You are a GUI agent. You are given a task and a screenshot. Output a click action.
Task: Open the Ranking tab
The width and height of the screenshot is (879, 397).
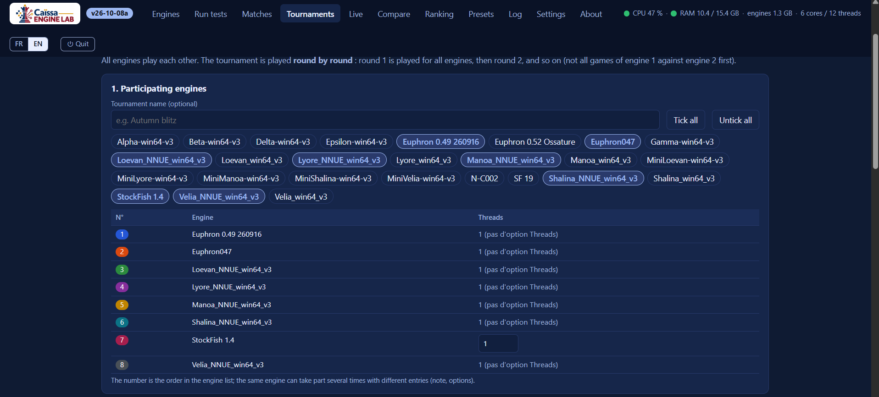coord(439,14)
